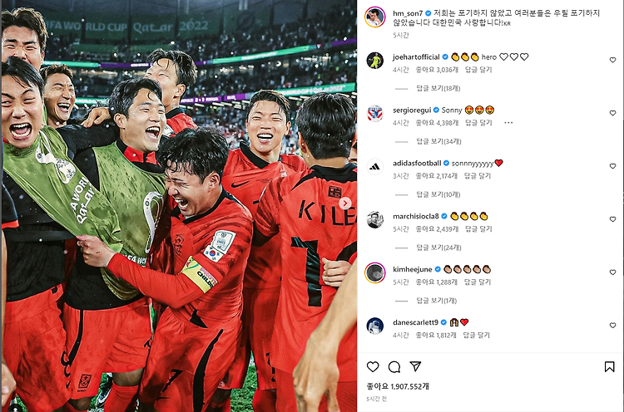The height and width of the screenshot is (412, 624).
Task: Go to the next photo with arrow
Action: click(345, 203)
